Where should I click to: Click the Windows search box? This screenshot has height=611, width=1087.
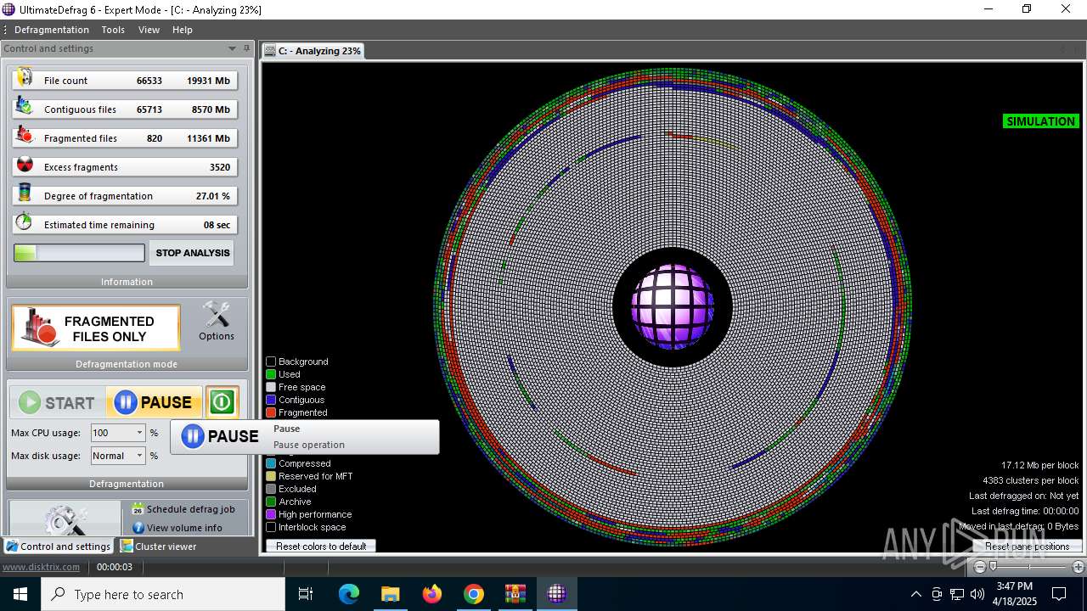tap(163, 594)
